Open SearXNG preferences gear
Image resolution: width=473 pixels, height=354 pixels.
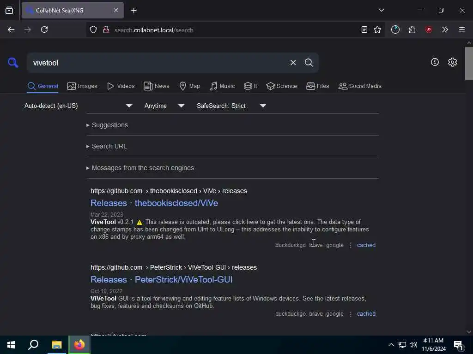(x=452, y=62)
